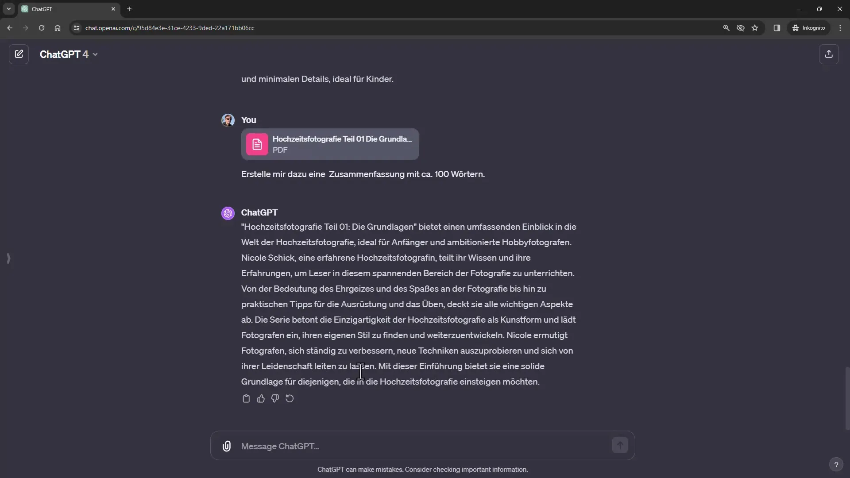Image resolution: width=850 pixels, height=478 pixels.
Task: View site information icon in address bar
Action: 77,28
